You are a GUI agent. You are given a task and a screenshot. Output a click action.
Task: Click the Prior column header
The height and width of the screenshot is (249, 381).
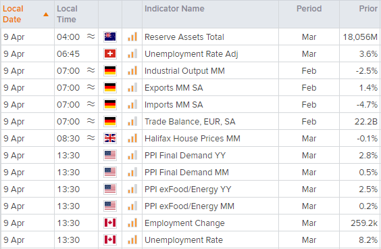click(368, 9)
